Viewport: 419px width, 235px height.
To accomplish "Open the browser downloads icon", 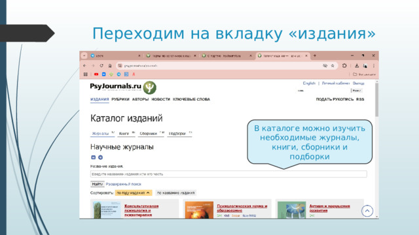I will [357, 65].
